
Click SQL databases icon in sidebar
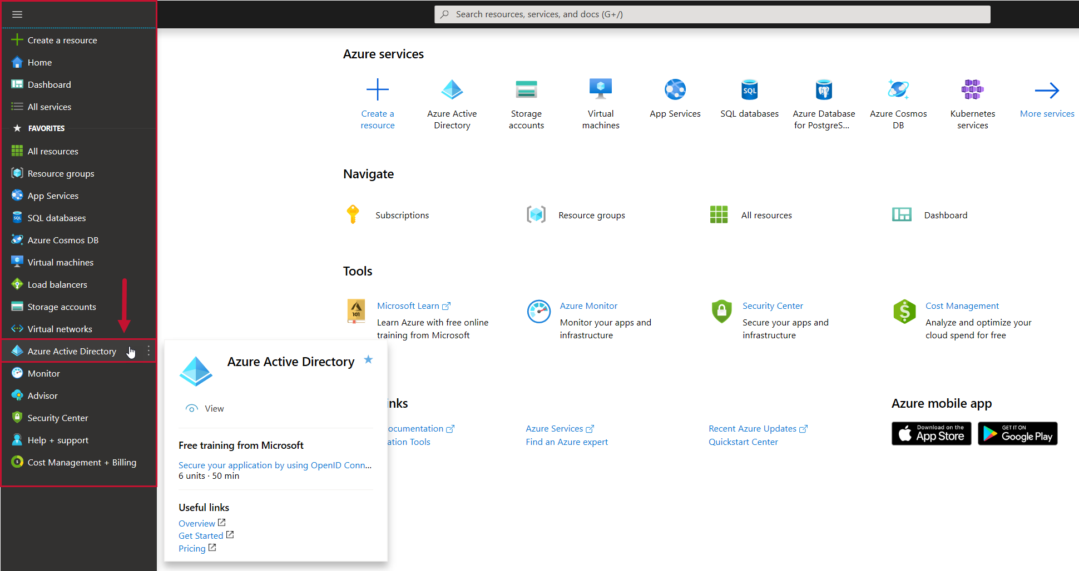[17, 218]
